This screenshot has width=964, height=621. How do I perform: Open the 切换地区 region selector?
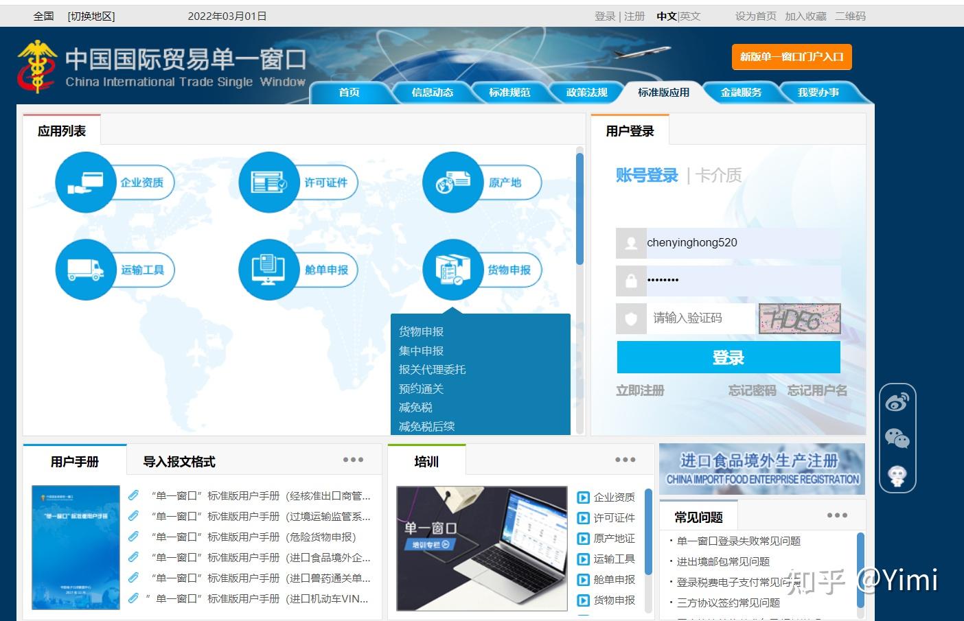[91, 15]
